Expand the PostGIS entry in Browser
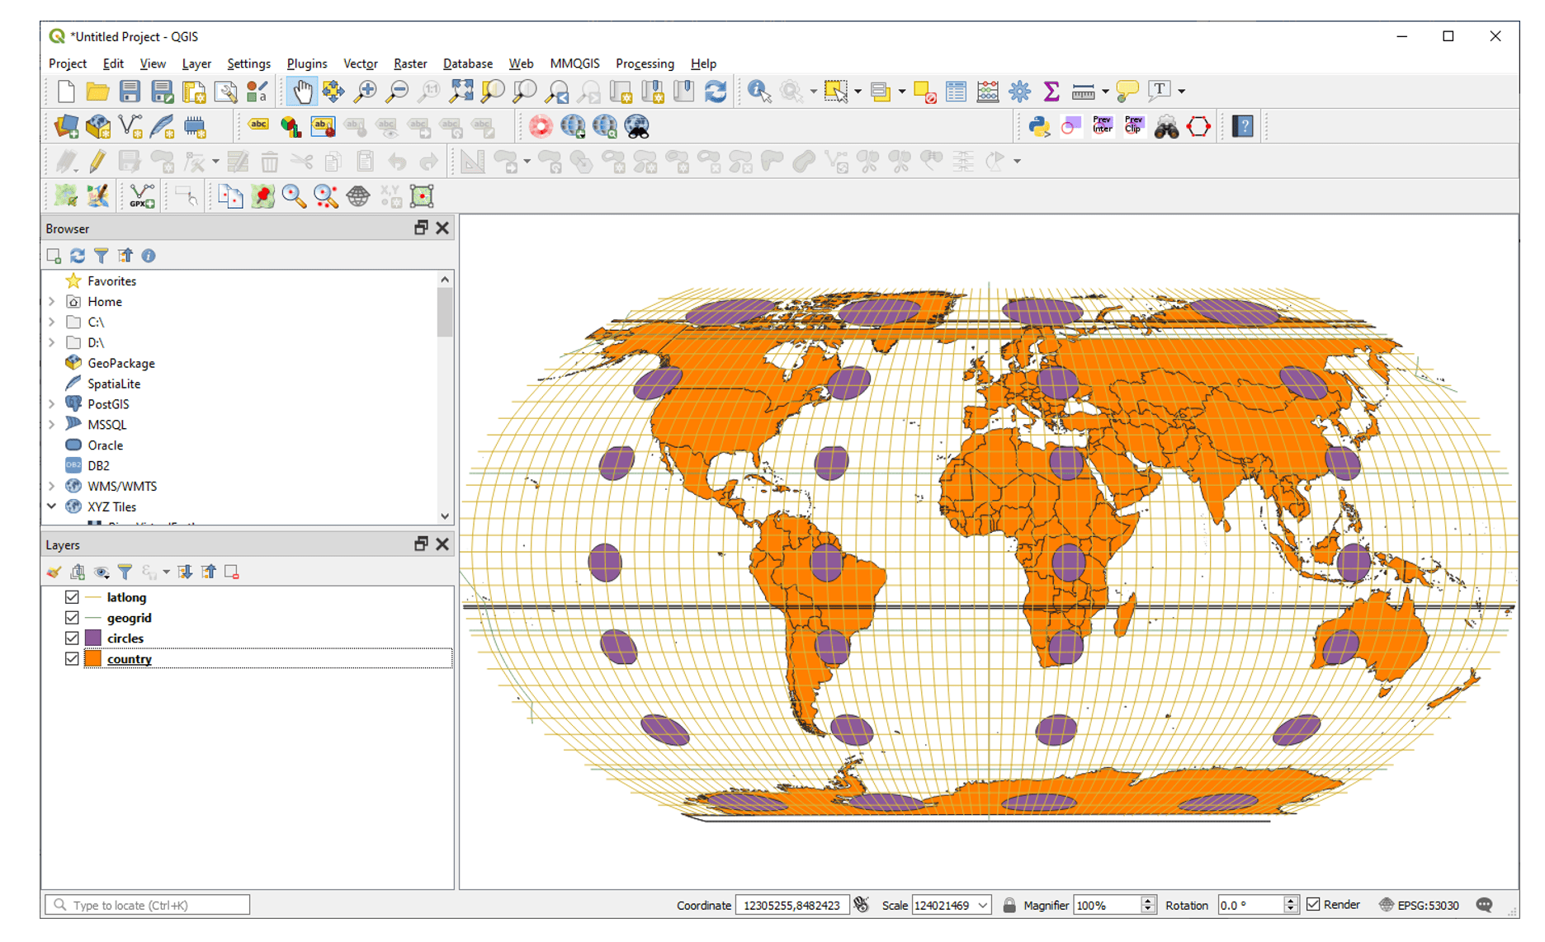The image size is (1545, 942). 52,403
